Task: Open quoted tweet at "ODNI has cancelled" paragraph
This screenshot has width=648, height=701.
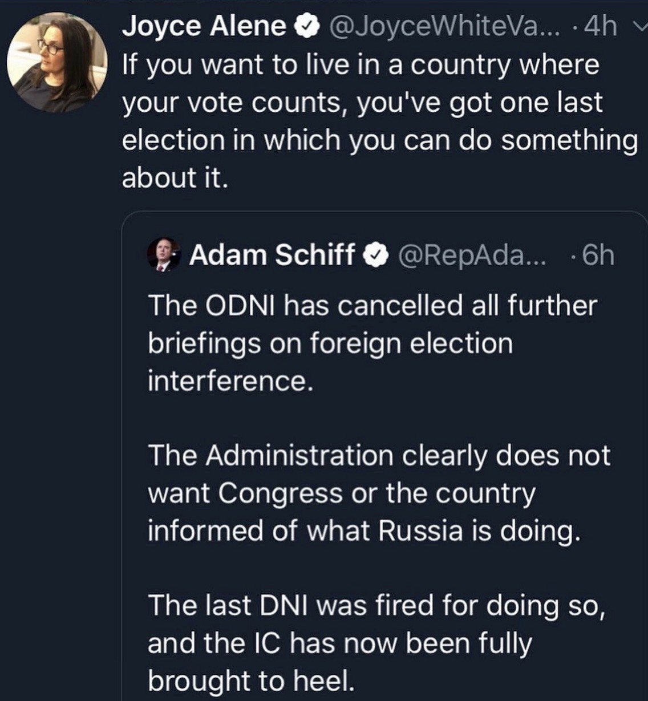Action: 372,343
